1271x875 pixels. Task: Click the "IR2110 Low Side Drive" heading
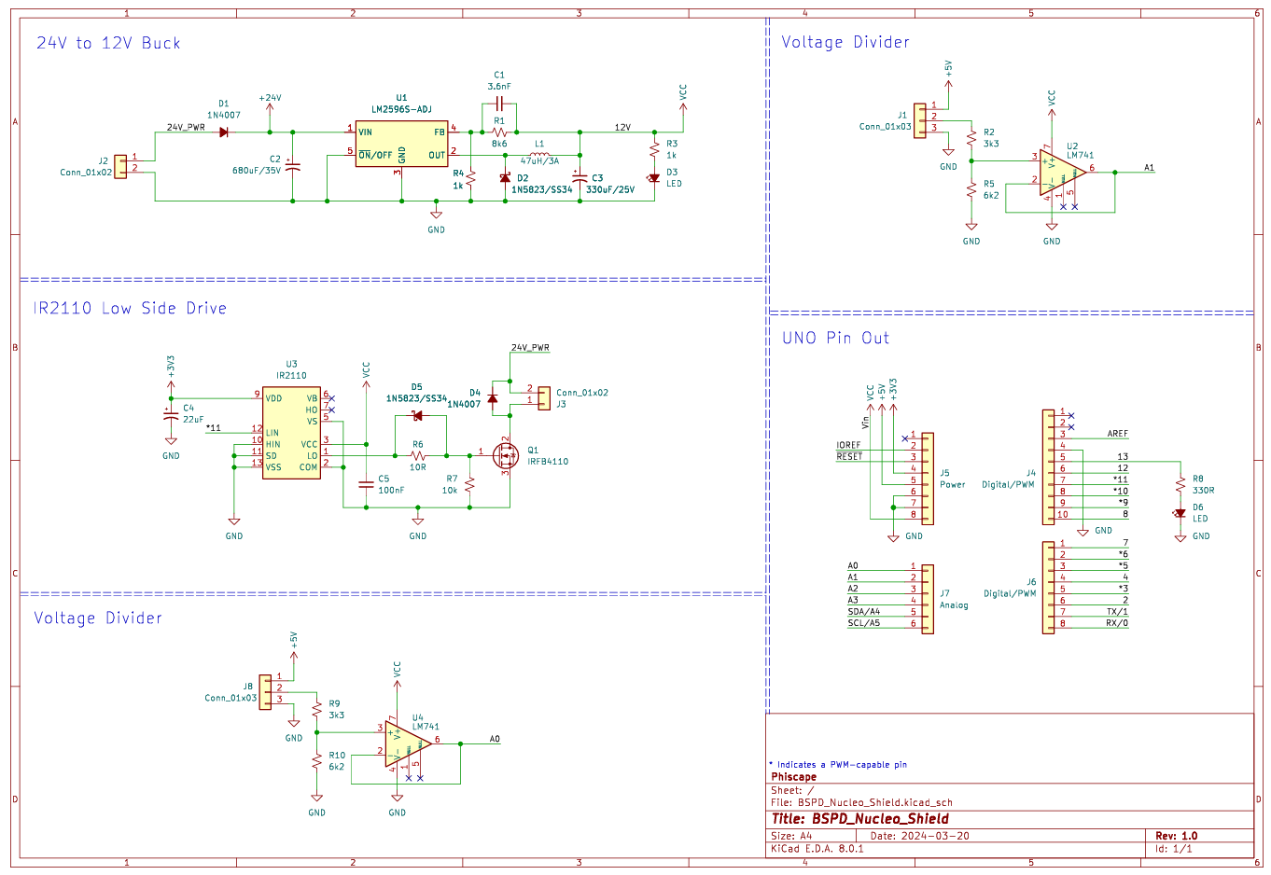pyautogui.click(x=130, y=308)
